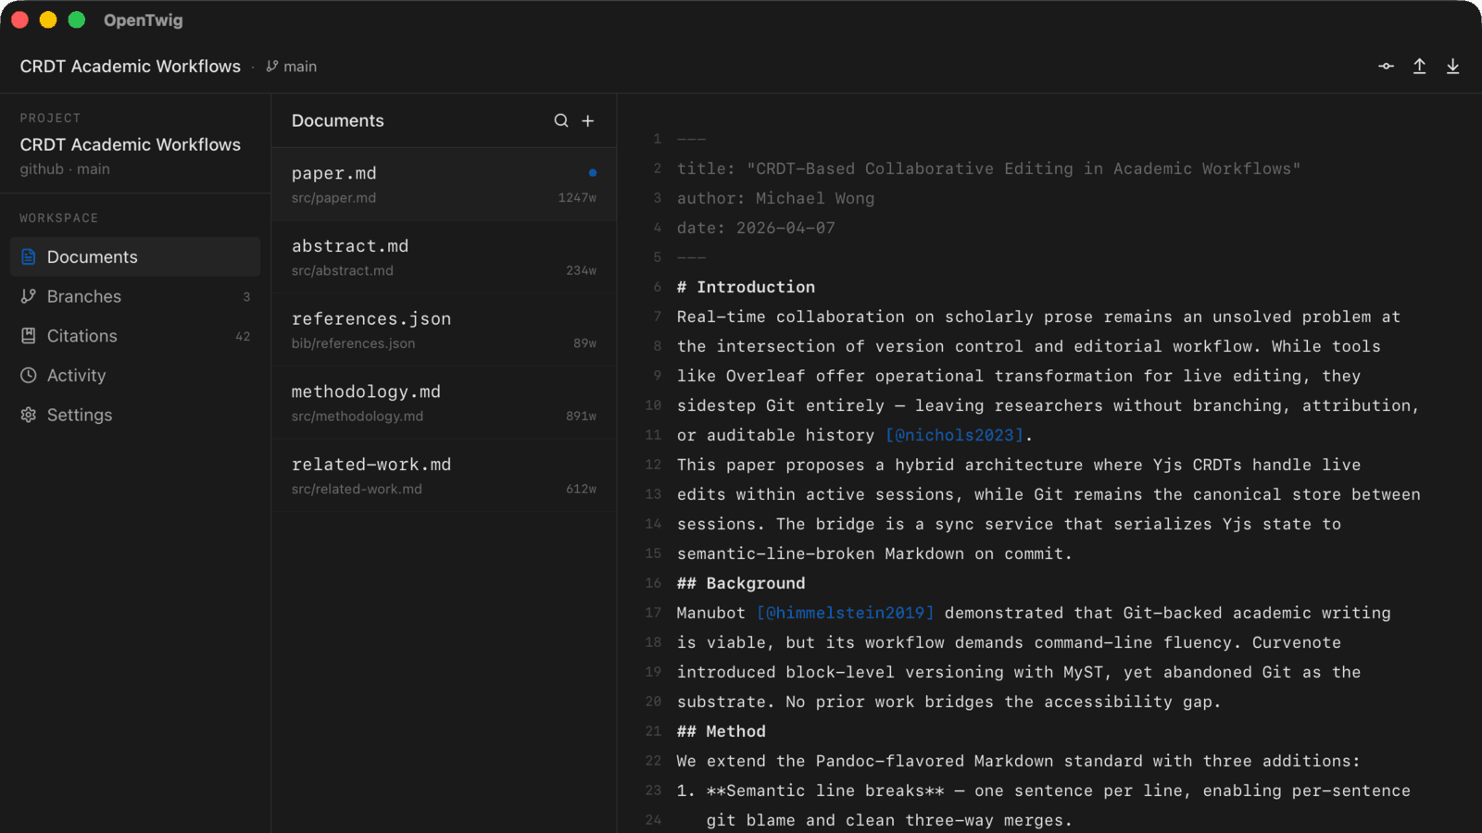The height and width of the screenshot is (833, 1482).
Task: Click the 'Semantic line breaks' list item line
Action: pos(1044,790)
